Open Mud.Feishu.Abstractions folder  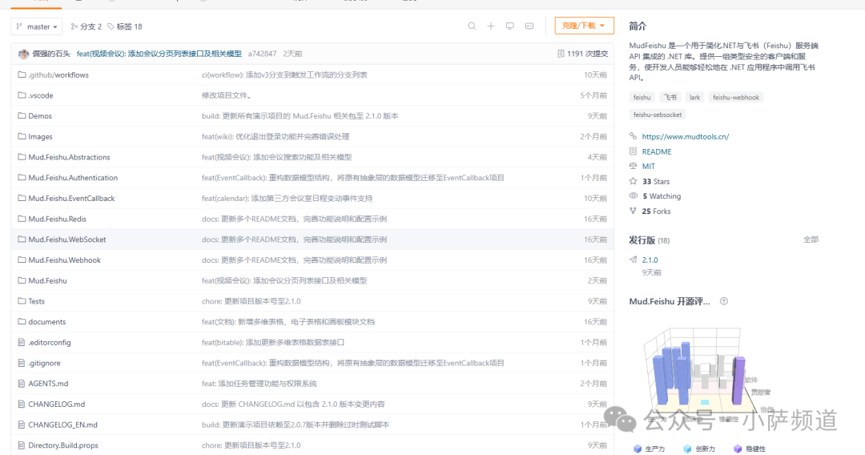point(69,157)
